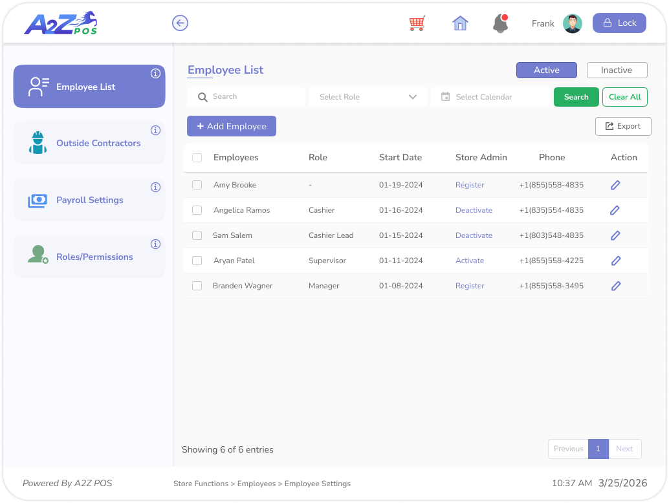669x503 pixels.
Task: Check the box next to Aryan Patel
Action: pyautogui.click(x=197, y=261)
